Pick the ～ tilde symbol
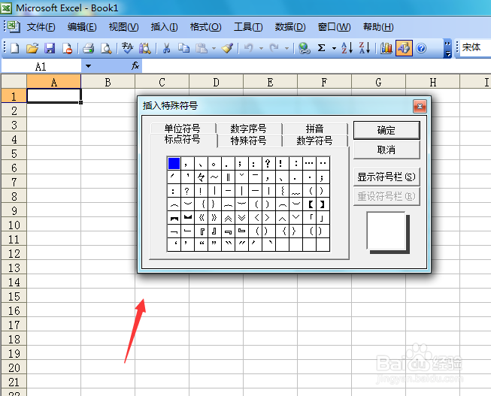The width and height of the screenshot is (491, 396). (x=214, y=177)
